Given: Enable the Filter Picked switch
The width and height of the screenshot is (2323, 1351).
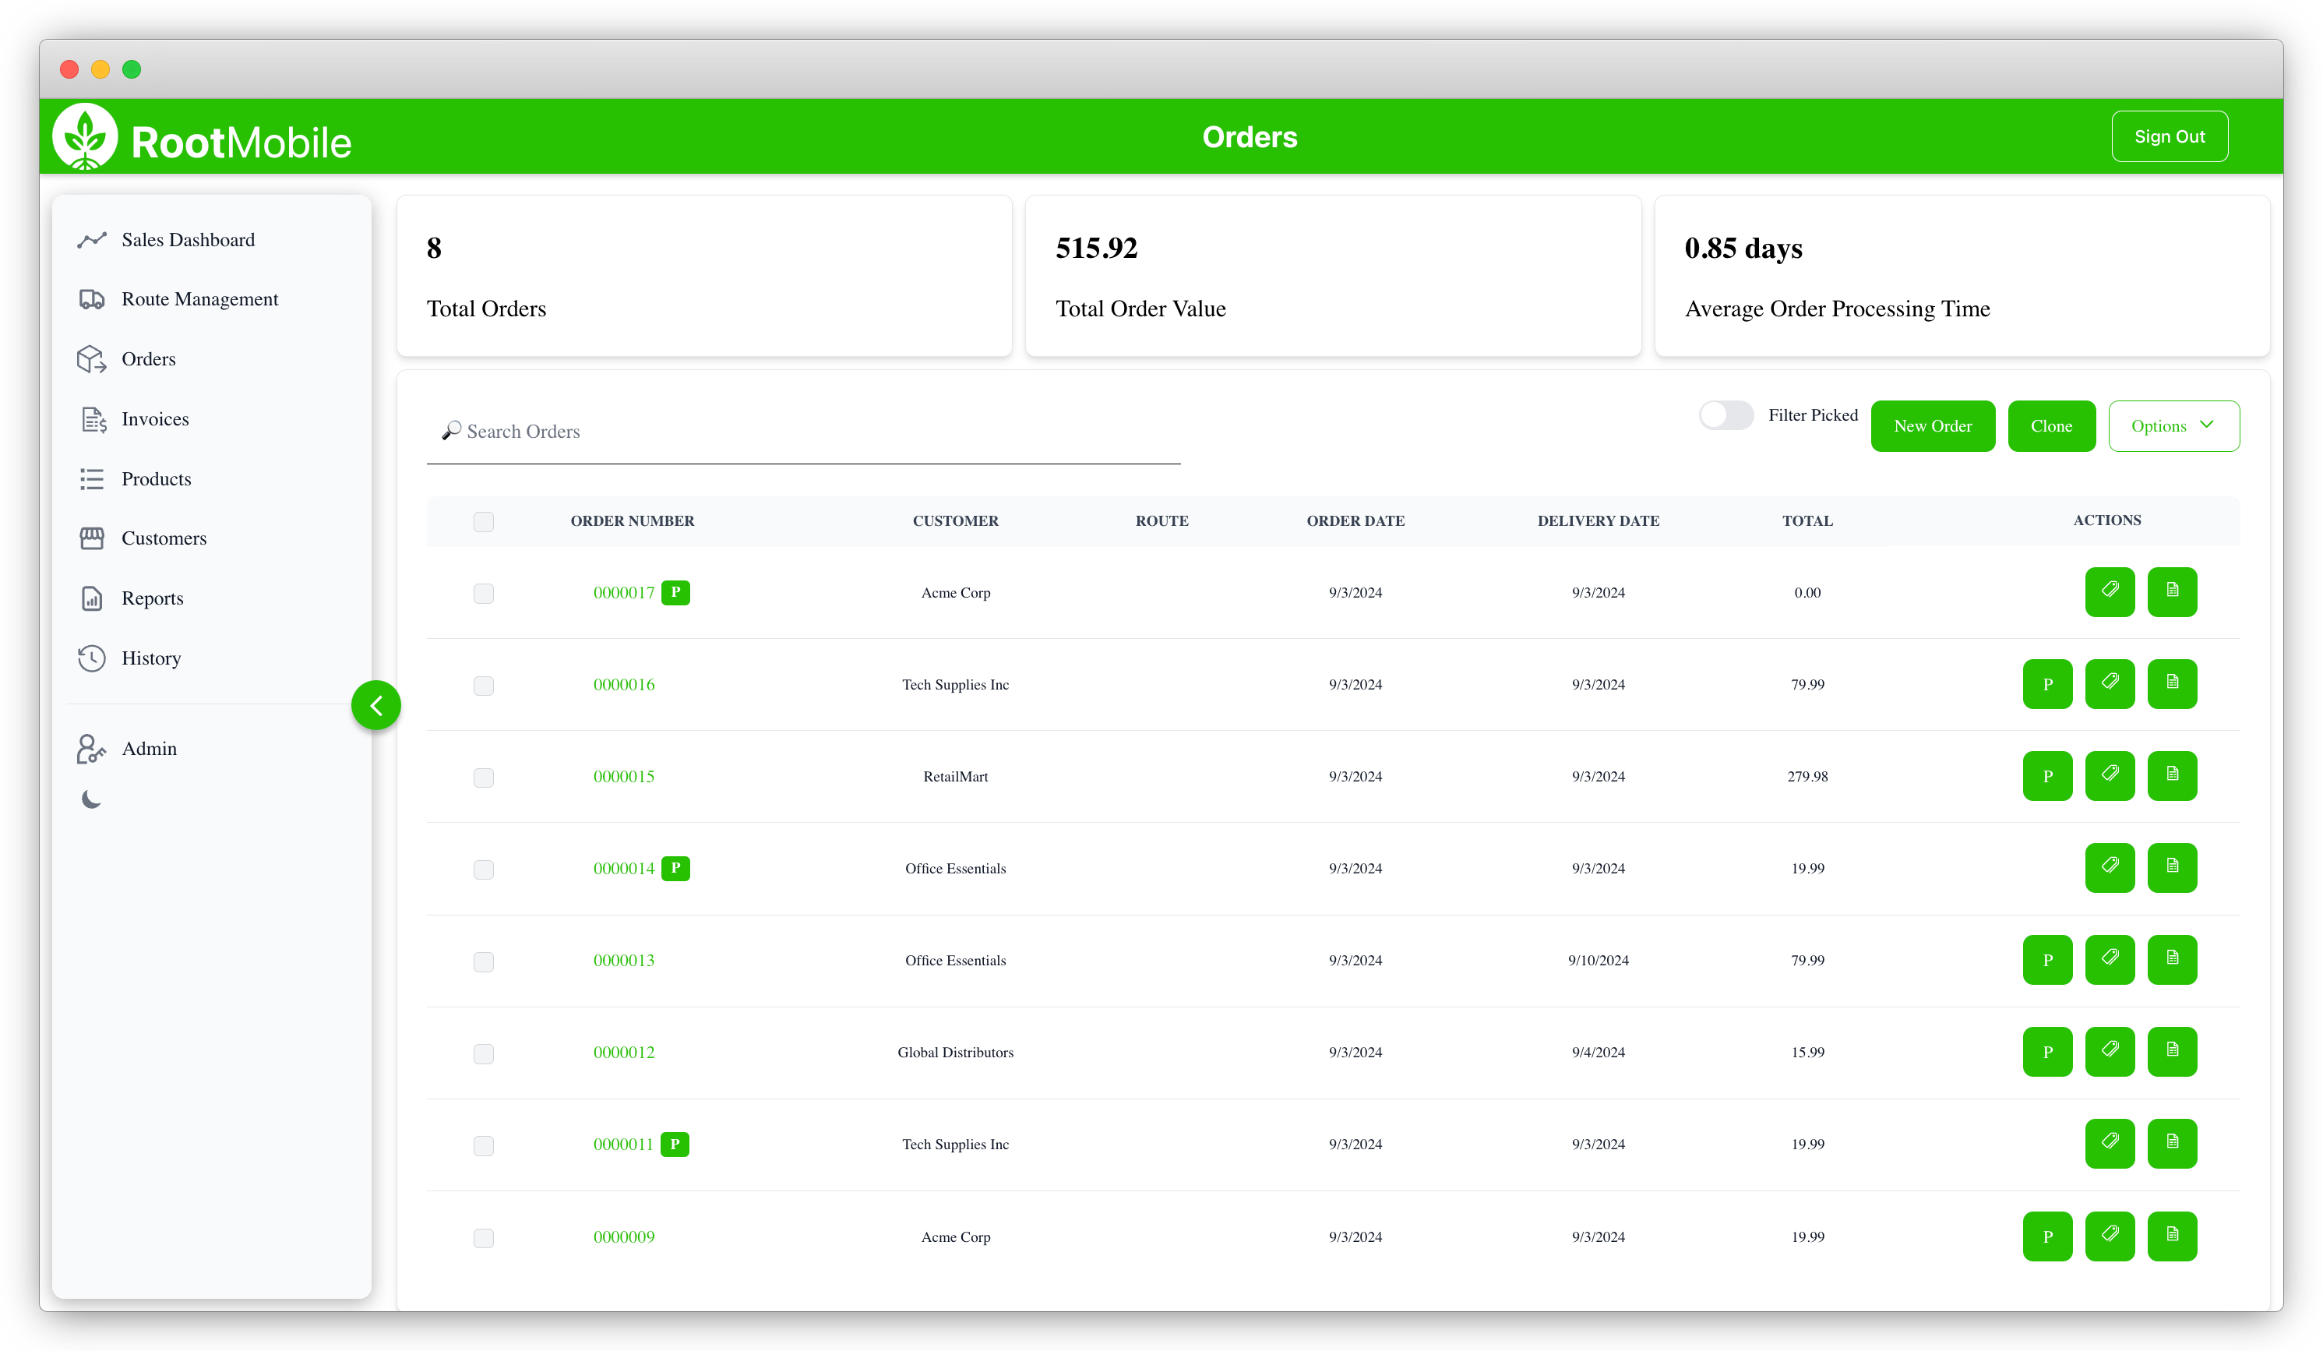Looking at the screenshot, I should [x=1726, y=415].
